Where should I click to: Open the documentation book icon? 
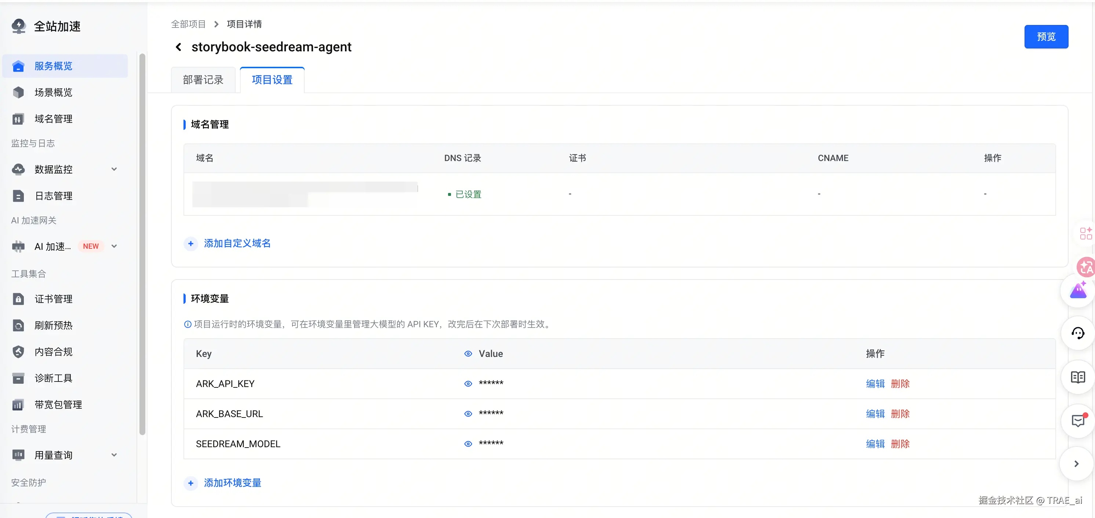pyautogui.click(x=1078, y=377)
